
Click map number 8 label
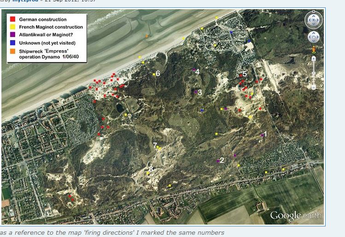151,169
